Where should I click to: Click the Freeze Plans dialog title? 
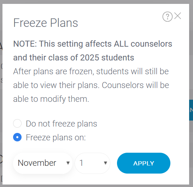pos(46,23)
